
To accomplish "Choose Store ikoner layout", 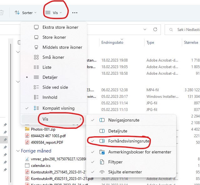I will click(54, 37).
